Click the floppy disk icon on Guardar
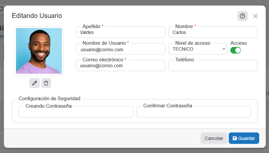 (235, 138)
